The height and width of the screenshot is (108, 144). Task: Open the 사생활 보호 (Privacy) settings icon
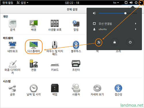[x=55, y=23]
